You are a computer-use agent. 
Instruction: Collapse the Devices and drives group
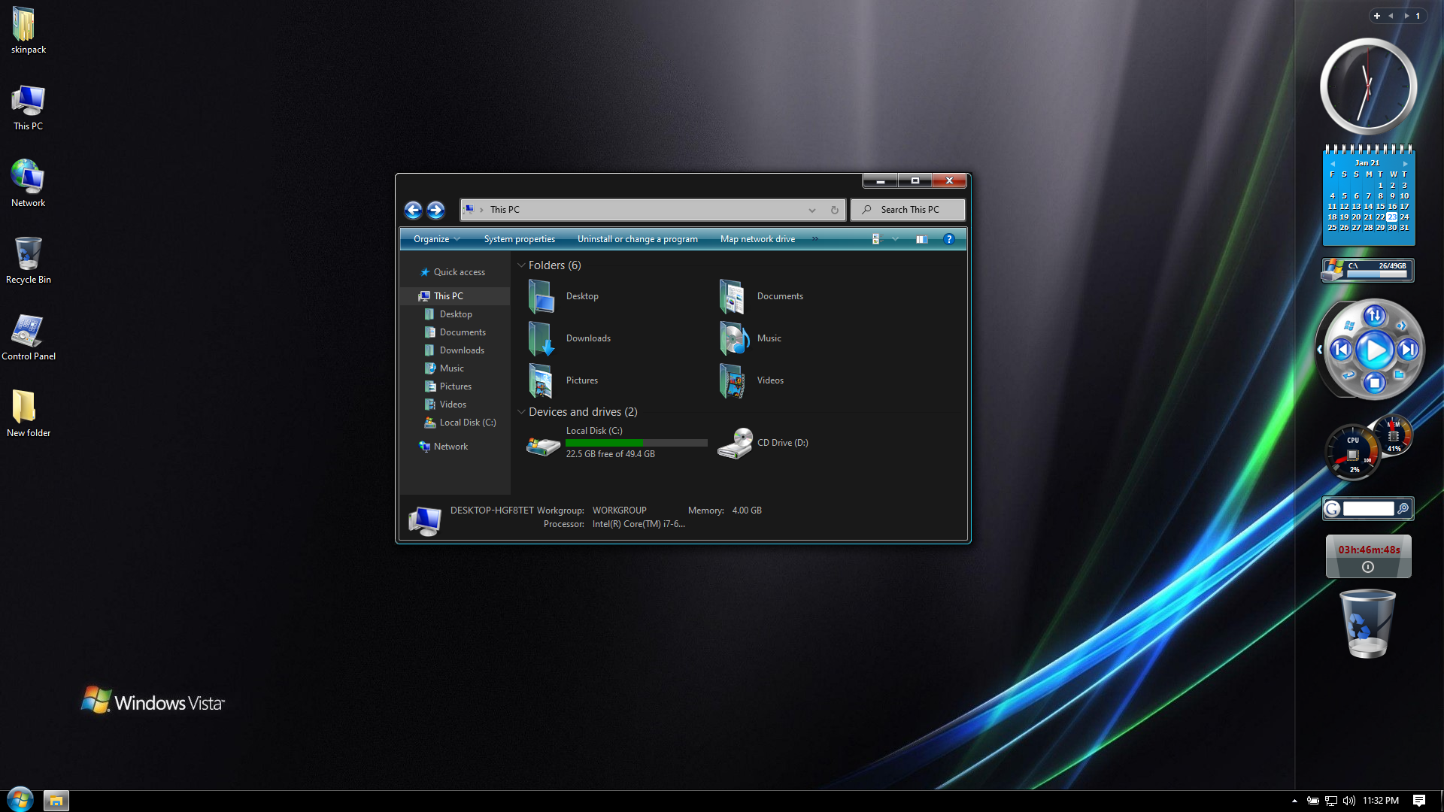tap(521, 412)
